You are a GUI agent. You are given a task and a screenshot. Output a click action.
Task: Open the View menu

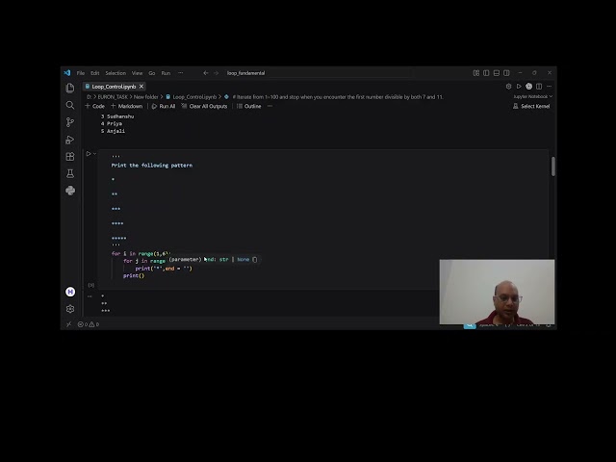(x=137, y=73)
